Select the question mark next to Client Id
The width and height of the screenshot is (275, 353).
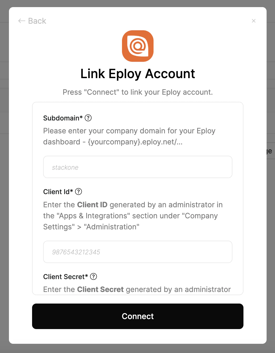[78, 192]
